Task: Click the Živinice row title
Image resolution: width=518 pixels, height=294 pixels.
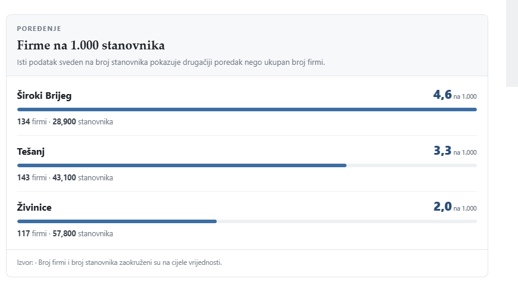Action: (35, 208)
